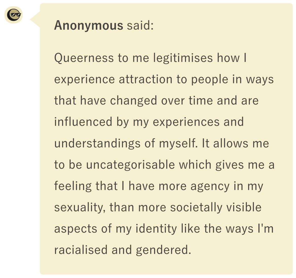Click the word 'Queerness' starting the message
This screenshot has height=278, width=296.
coord(84,58)
